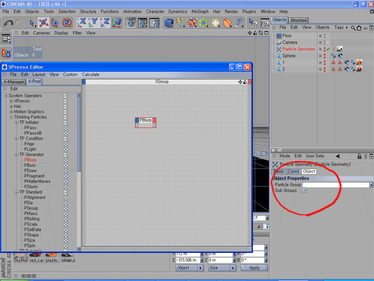This screenshot has height=281, width=374.
Task: Activate the Rotate tool
Action: [67, 23]
